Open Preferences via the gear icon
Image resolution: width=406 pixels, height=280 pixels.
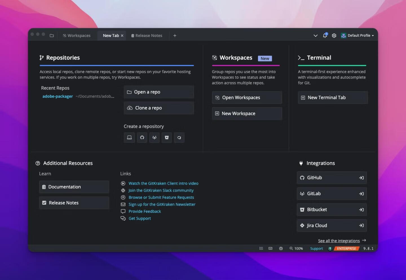tap(334, 36)
